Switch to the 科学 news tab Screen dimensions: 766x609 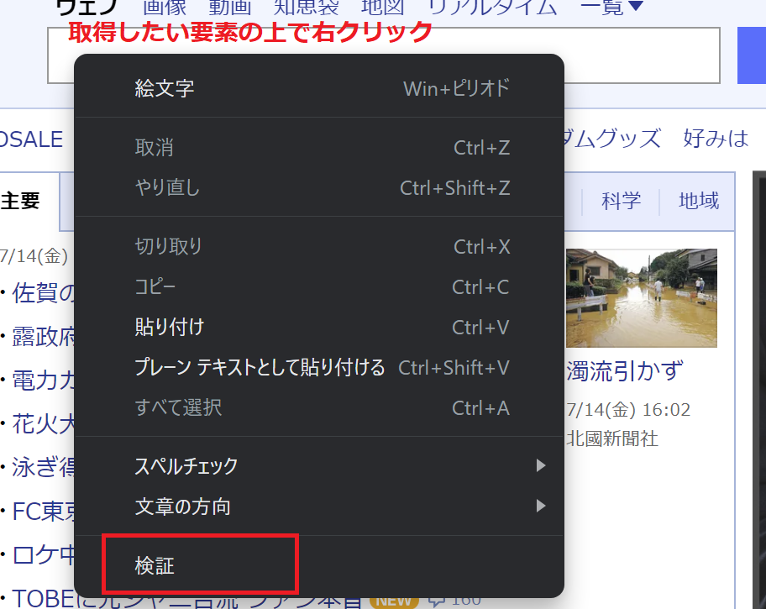click(621, 200)
